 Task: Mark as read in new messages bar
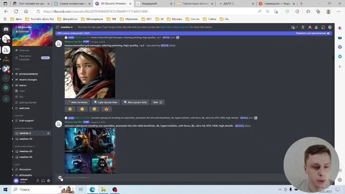coord(313,33)
